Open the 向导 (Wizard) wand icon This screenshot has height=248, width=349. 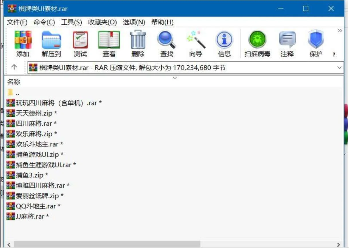196,40
